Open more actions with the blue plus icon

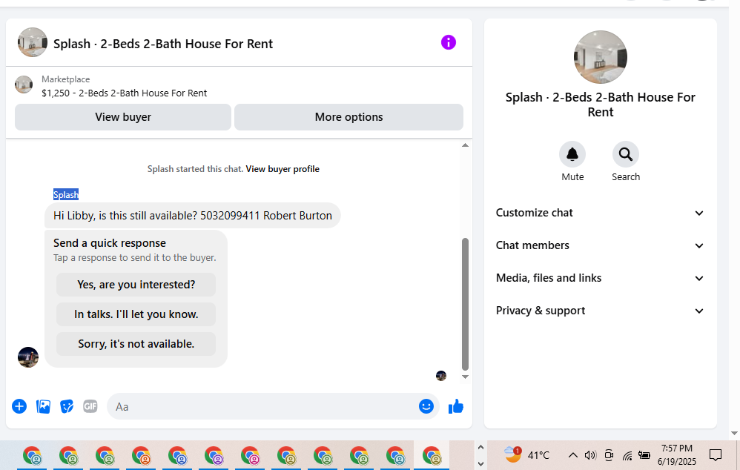[x=19, y=406]
